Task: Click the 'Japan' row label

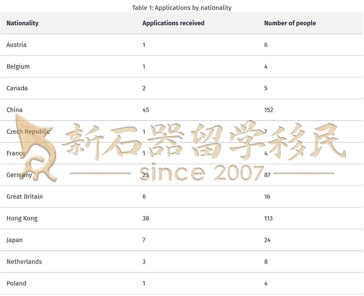Action: point(14,240)
